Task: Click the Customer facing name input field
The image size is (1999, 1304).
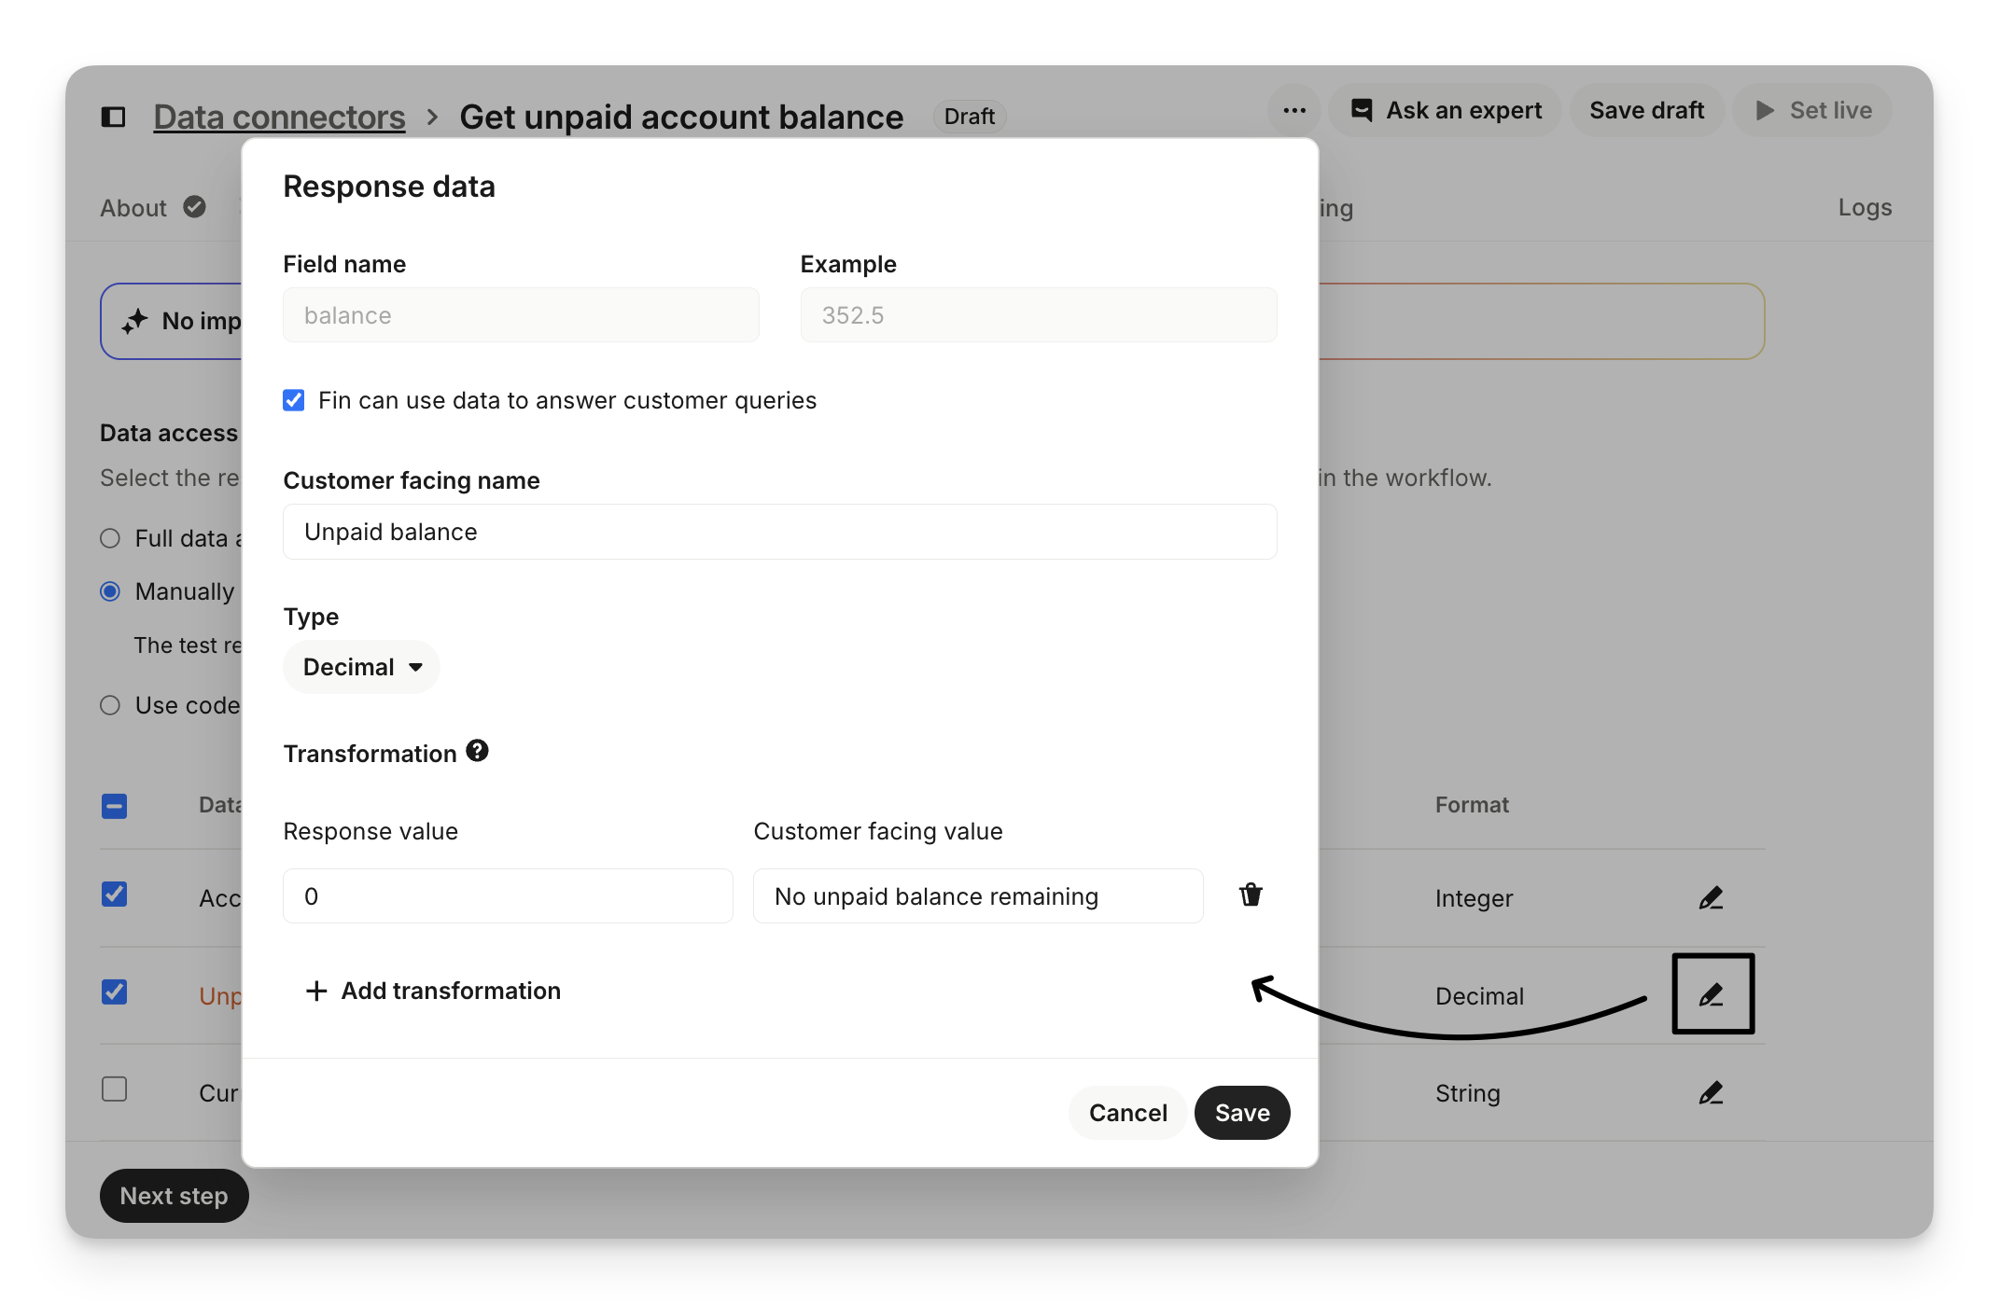Action: [779, 532]
